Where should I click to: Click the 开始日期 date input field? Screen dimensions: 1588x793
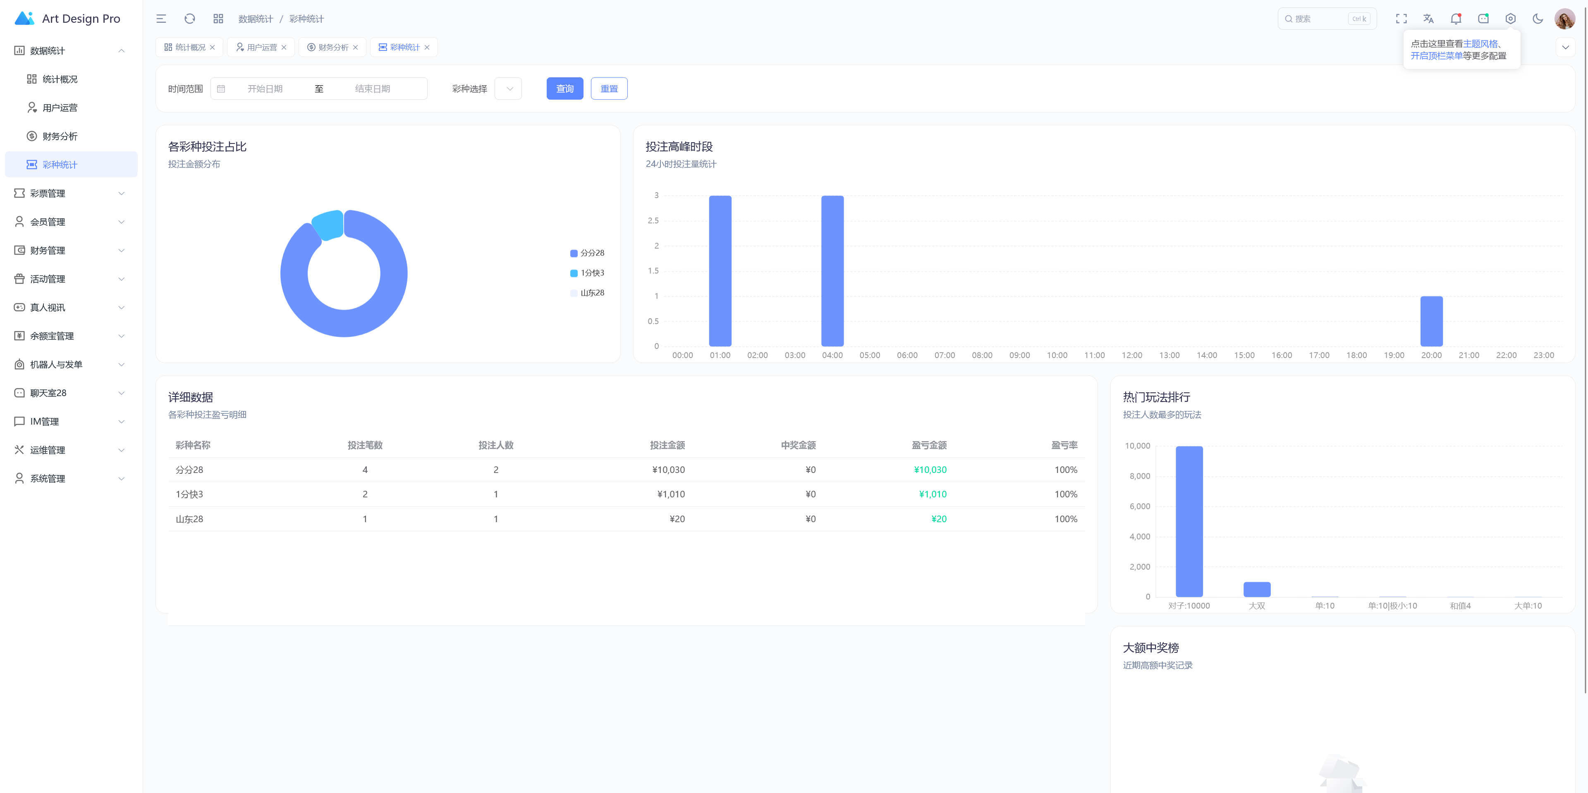(x=265, y=89)
